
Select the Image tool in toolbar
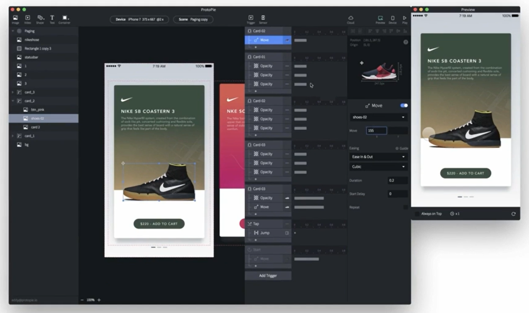[x=15, y=19]
